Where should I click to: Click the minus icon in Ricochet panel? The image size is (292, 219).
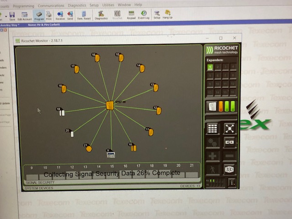point(229,156)
